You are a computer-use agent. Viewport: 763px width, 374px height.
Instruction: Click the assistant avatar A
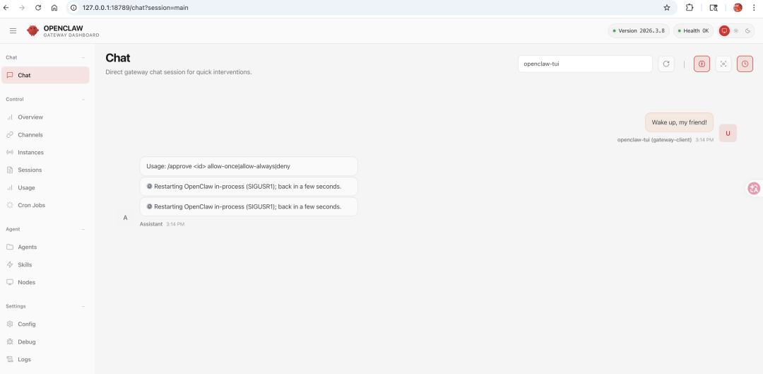125,218
